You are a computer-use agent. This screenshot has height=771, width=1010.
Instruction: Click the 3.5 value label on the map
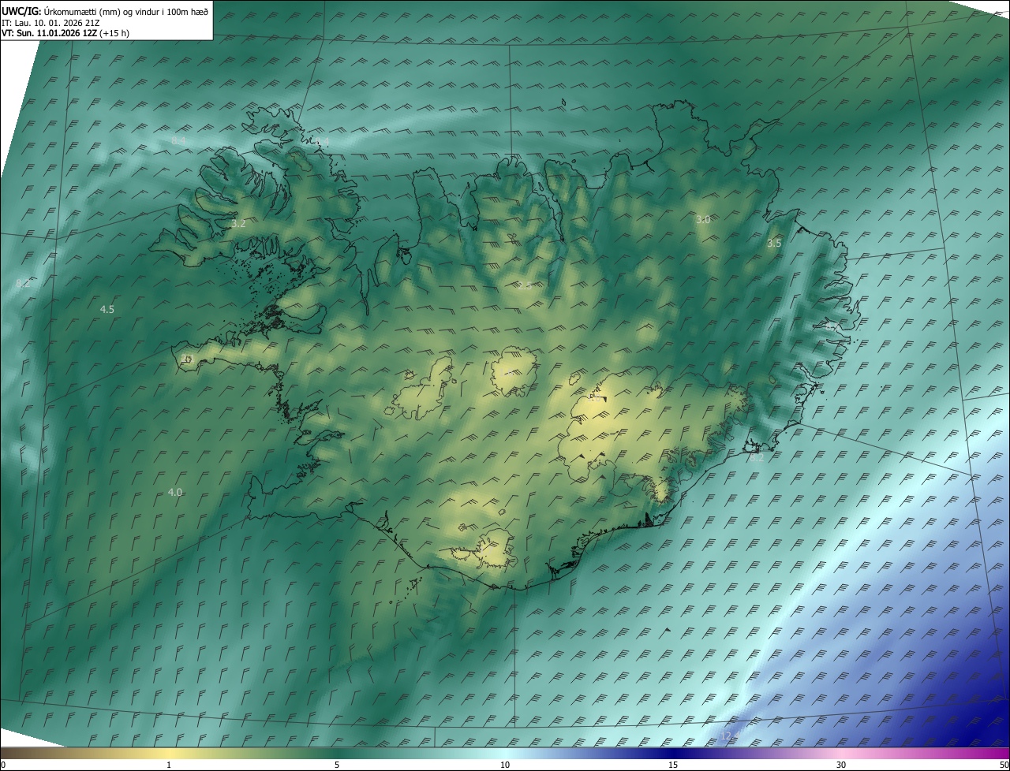(x=774, y=243)
